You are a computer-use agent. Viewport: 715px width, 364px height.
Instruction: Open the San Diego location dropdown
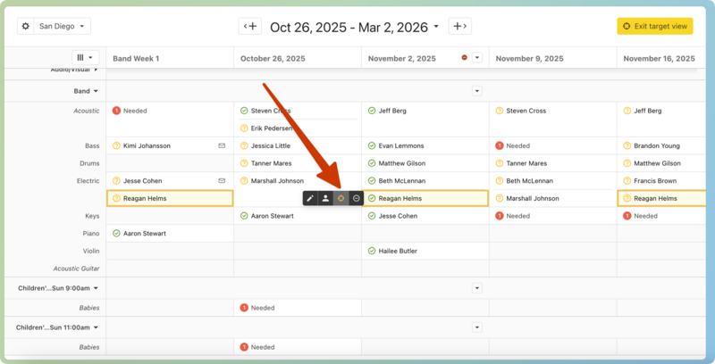click(63, 27)
